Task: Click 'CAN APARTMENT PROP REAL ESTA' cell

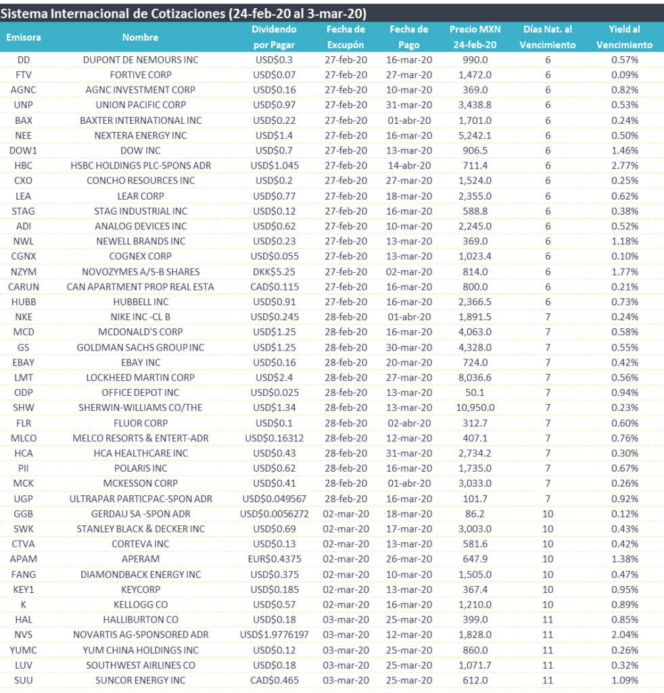Action: click(x=141, y=287)
